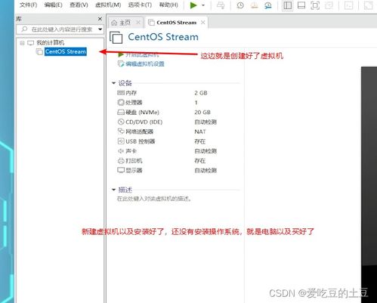Screen dimensions: 377x303
Task: Click the 硬盘 (NVMe) disk icon
Action: coord(121,112)
